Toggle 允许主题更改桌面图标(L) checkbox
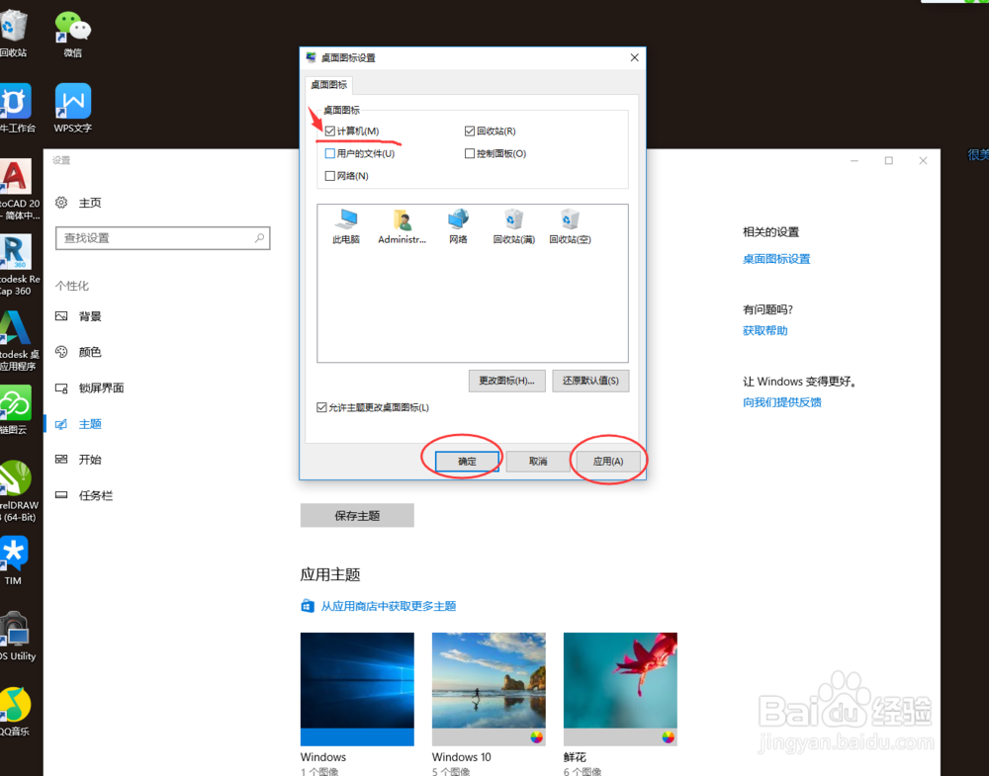This screenshot has width=989, height=776. [321, 407]
